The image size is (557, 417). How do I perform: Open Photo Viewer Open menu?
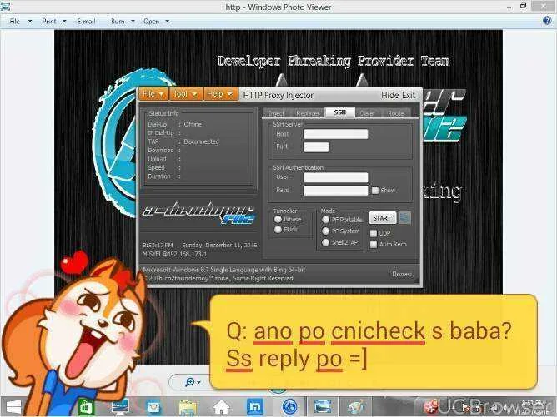point(151,22)
